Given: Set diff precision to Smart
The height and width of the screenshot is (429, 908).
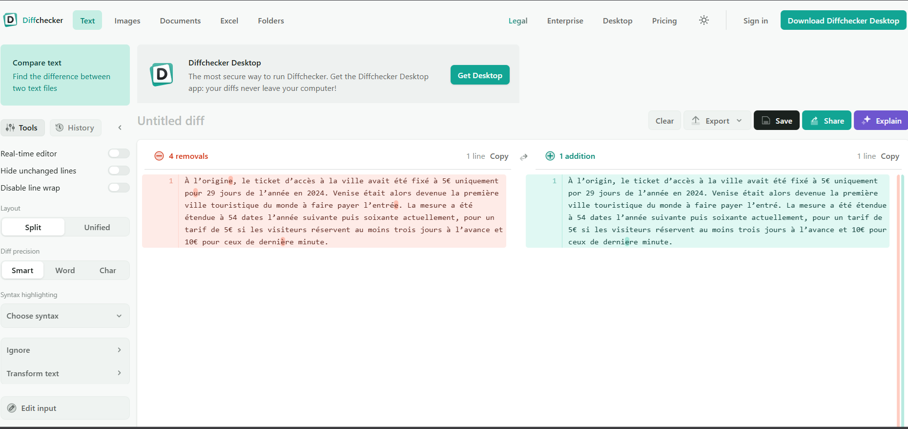Looking at the screenshot, I should click(22, 270).
